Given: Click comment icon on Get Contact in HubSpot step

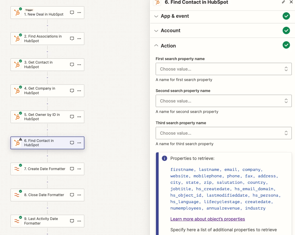Looking at the screenshot, I should click(x=72, y=65).
